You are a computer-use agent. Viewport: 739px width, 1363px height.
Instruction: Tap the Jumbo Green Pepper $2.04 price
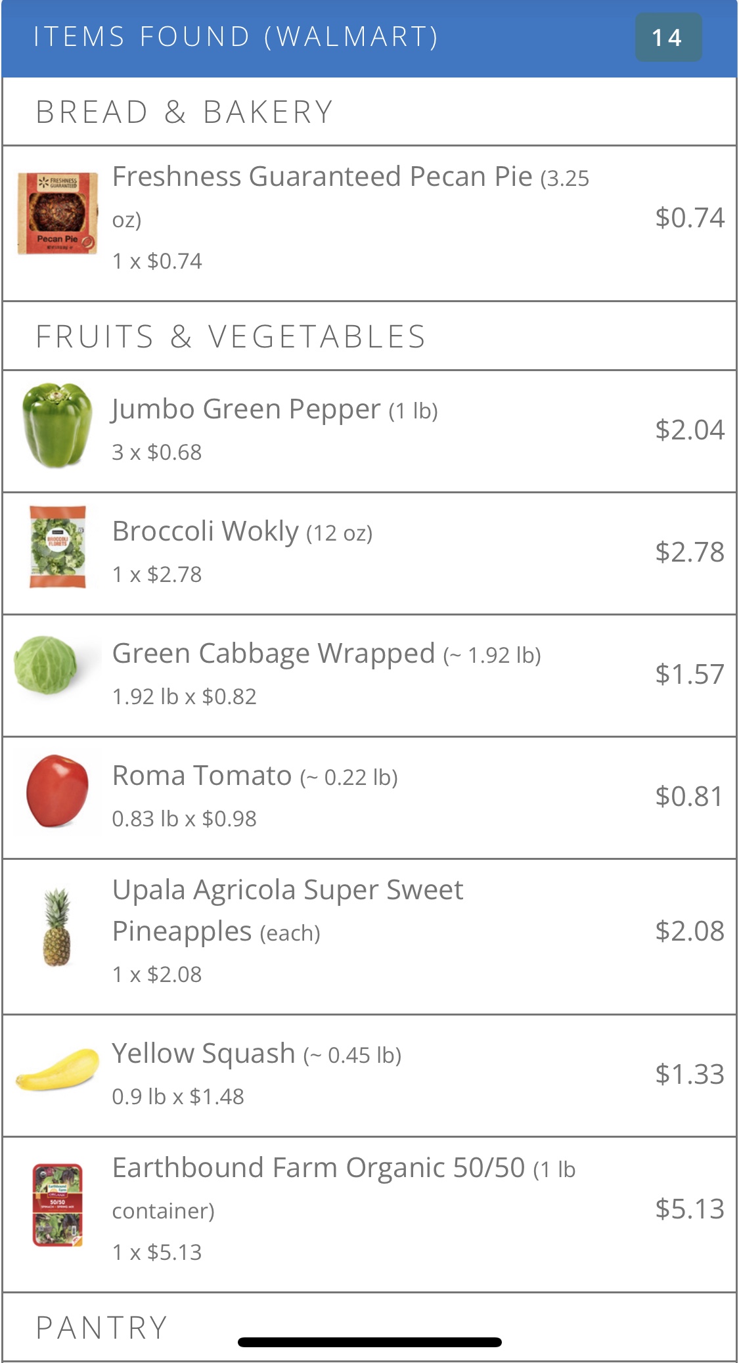point(689,430)
